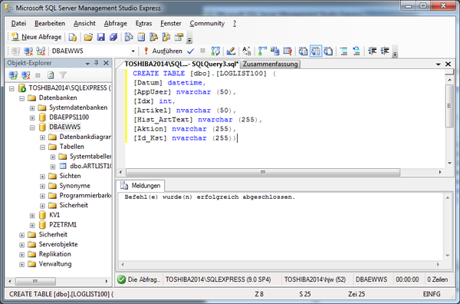
Task: Toggle SQLCMD mode icon
Action: click(287, 51)
